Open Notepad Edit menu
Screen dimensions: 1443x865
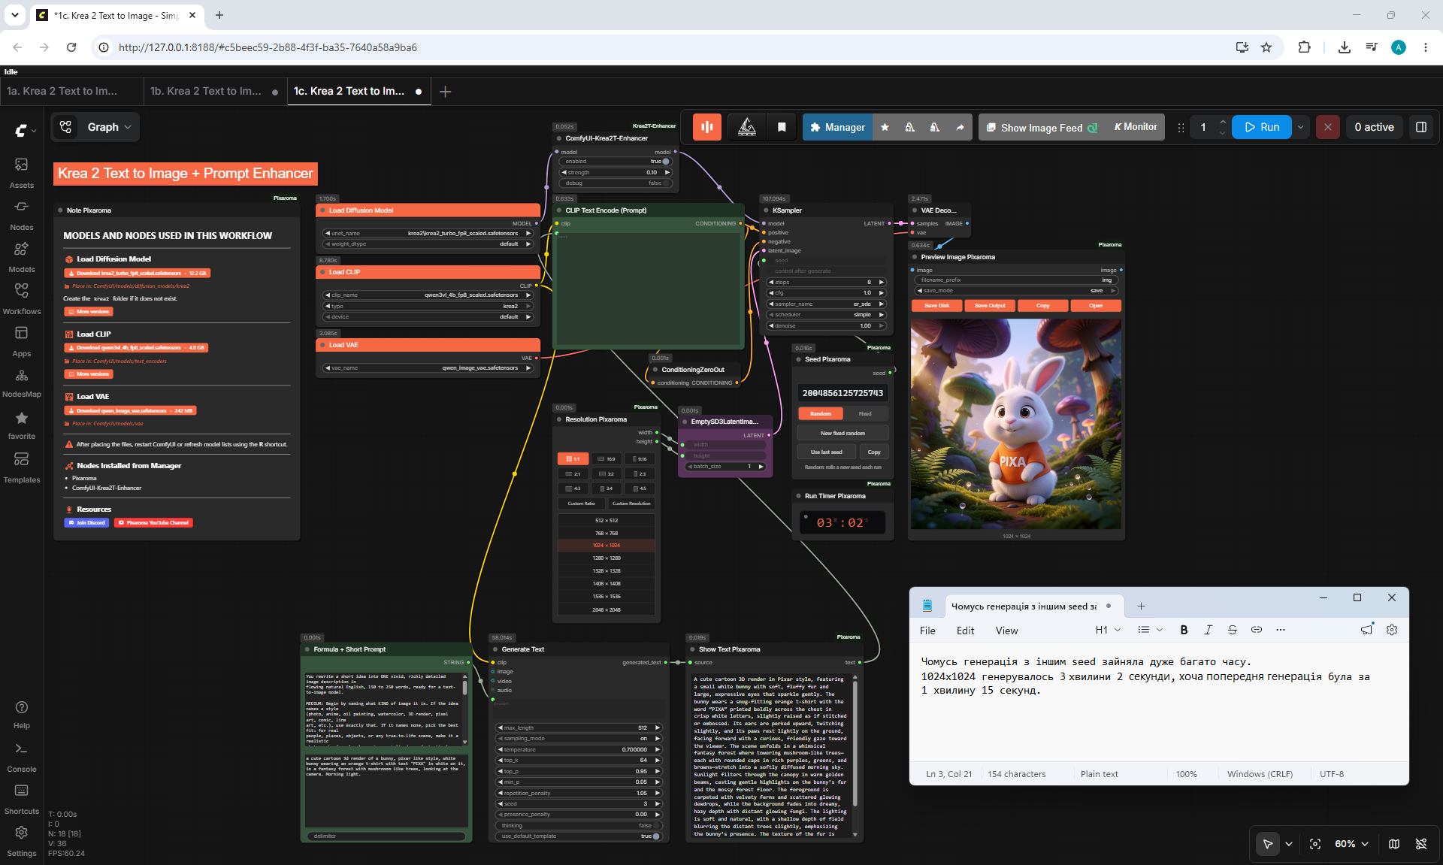[965, 631]
